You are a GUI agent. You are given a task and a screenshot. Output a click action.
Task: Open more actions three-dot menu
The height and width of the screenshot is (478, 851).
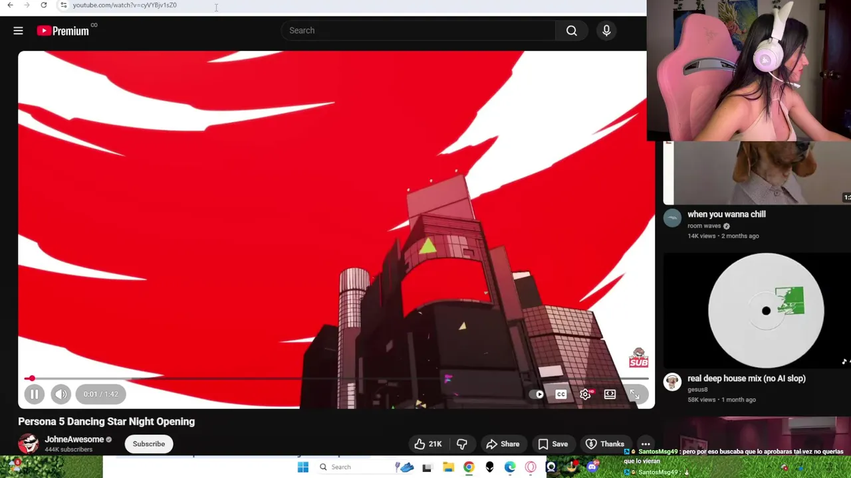(x=646, y=444)
